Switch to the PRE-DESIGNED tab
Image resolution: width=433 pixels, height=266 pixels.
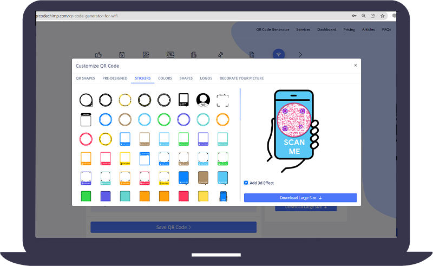click(115, 78)
